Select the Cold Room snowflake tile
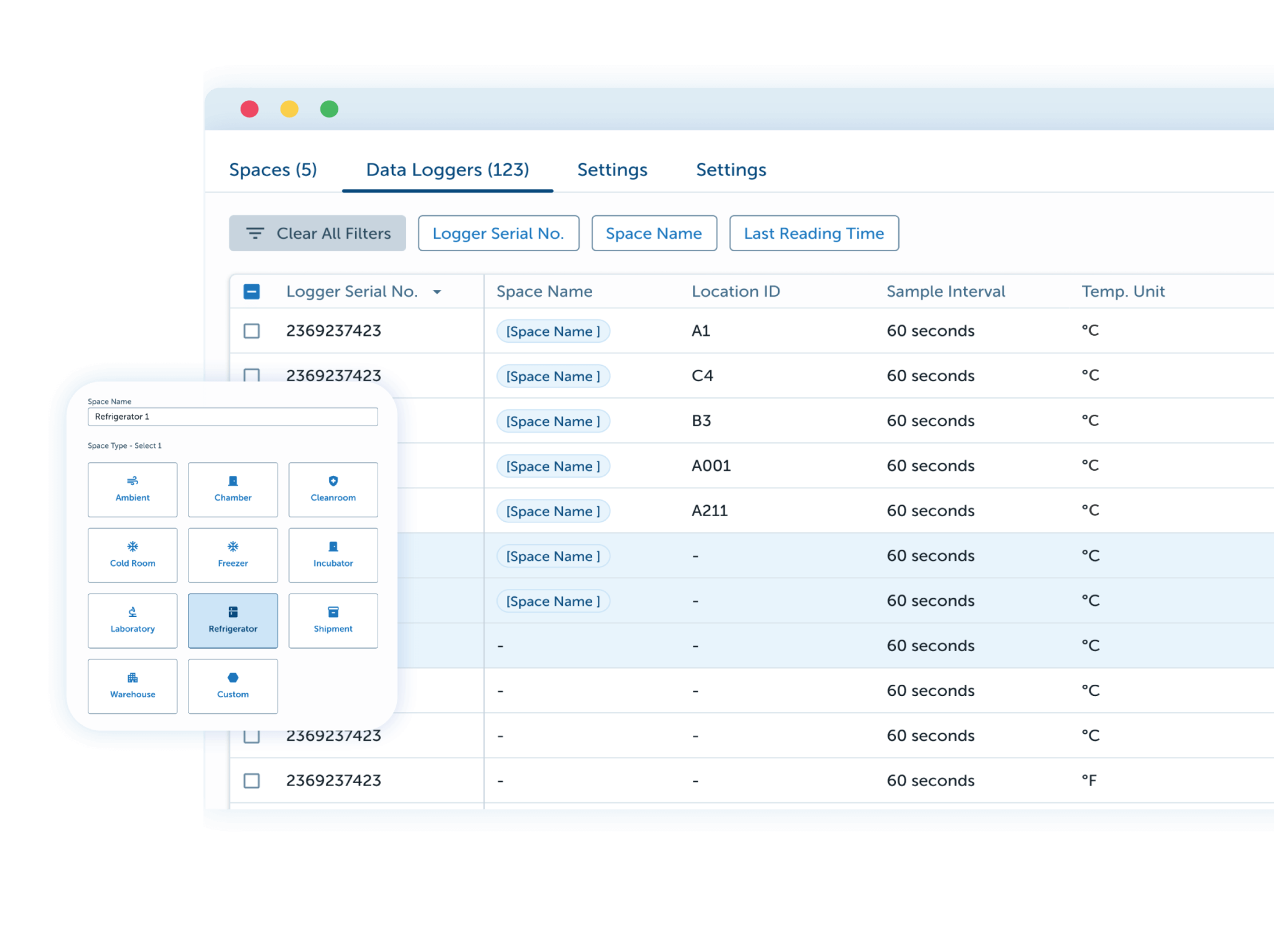This screenshot has width=1274, height=941. pos(133,555)
